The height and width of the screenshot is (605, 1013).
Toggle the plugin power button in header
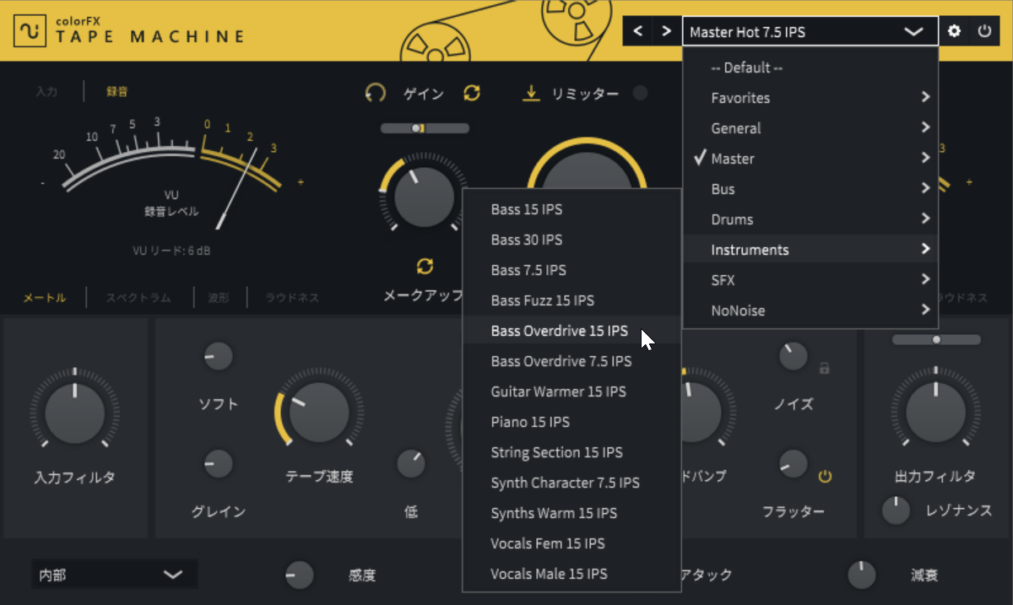click(x=984, y=31)
